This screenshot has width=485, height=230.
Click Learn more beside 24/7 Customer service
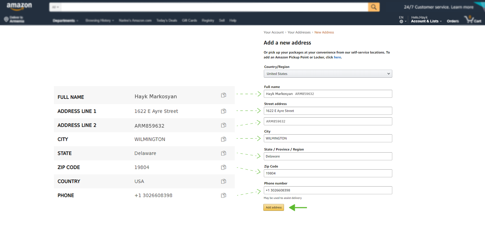(462, 7)
